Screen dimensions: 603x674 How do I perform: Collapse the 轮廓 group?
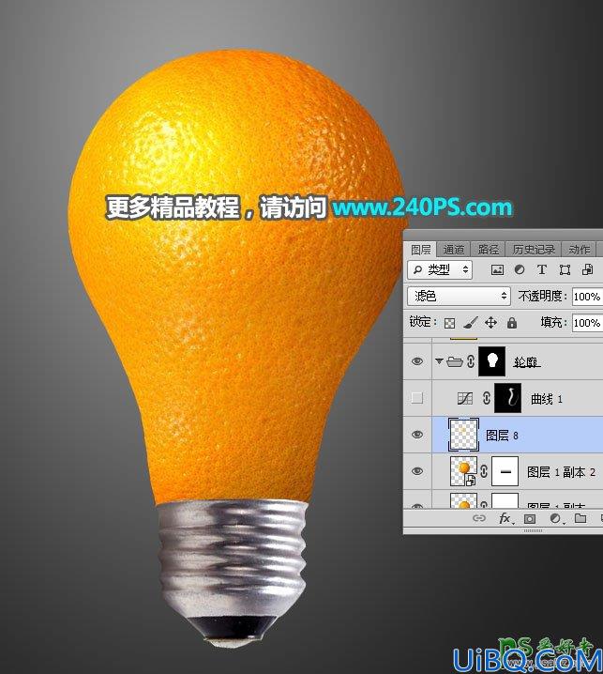point(439,361)
